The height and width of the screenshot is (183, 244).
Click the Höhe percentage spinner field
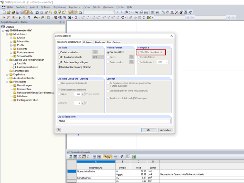coord(79,94)
